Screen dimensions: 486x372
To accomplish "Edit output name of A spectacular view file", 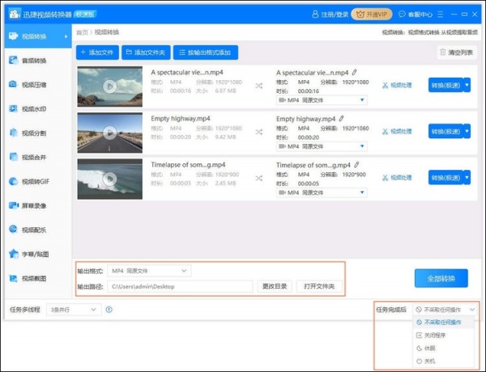I will tap(354, 73).
